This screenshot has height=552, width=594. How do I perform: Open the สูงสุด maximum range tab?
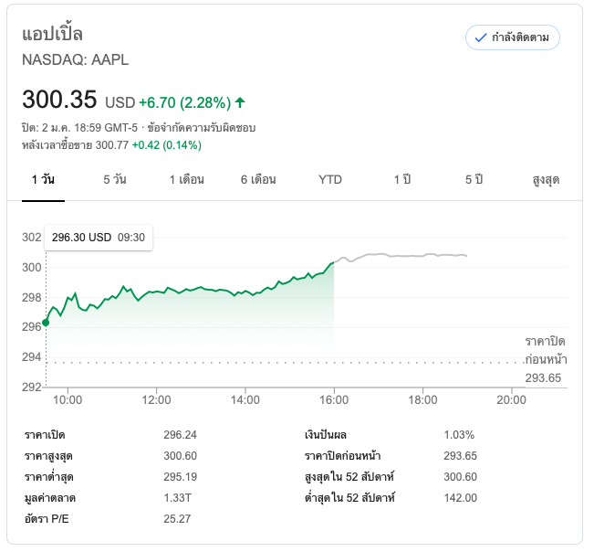coord(545,179)
